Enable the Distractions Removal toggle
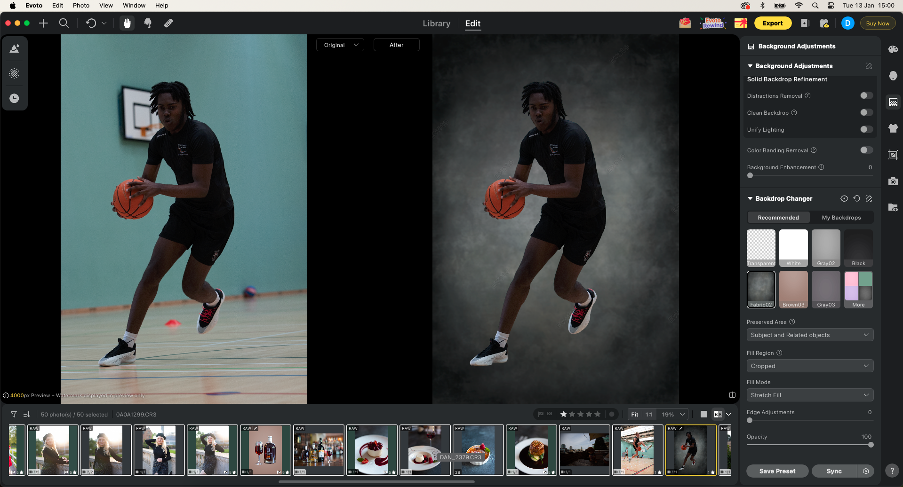Screen dimensions: 903x487 pyautogui.click(x=865, y=95)
